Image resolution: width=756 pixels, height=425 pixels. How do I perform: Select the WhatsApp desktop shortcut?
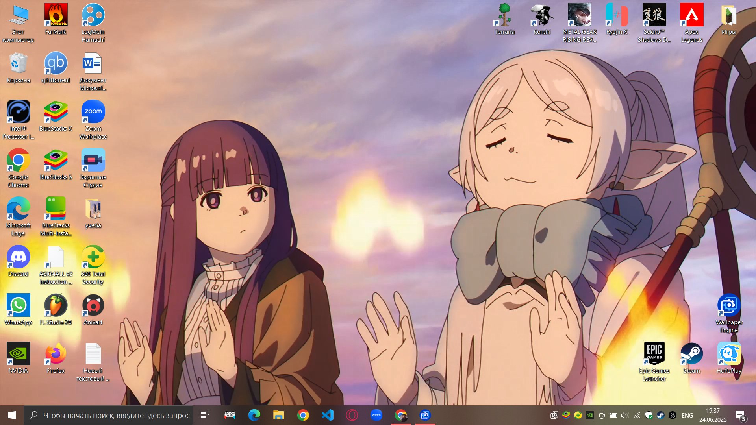(18, 310)
